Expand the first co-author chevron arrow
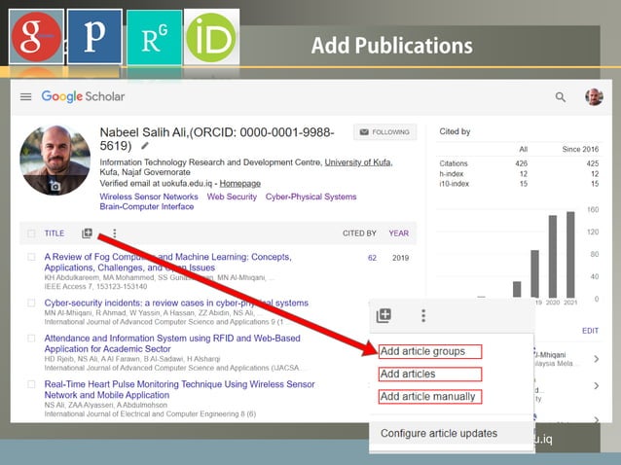Viewport: 621px width, 465px height. [596, 360]
